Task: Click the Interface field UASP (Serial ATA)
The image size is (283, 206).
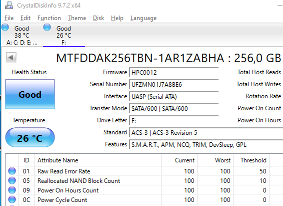Action: click(174, 97)
